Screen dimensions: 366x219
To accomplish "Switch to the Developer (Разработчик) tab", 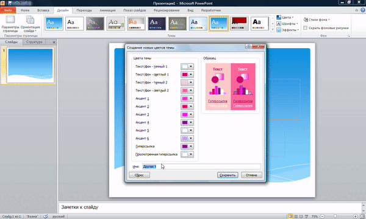I will click(211, 10).
